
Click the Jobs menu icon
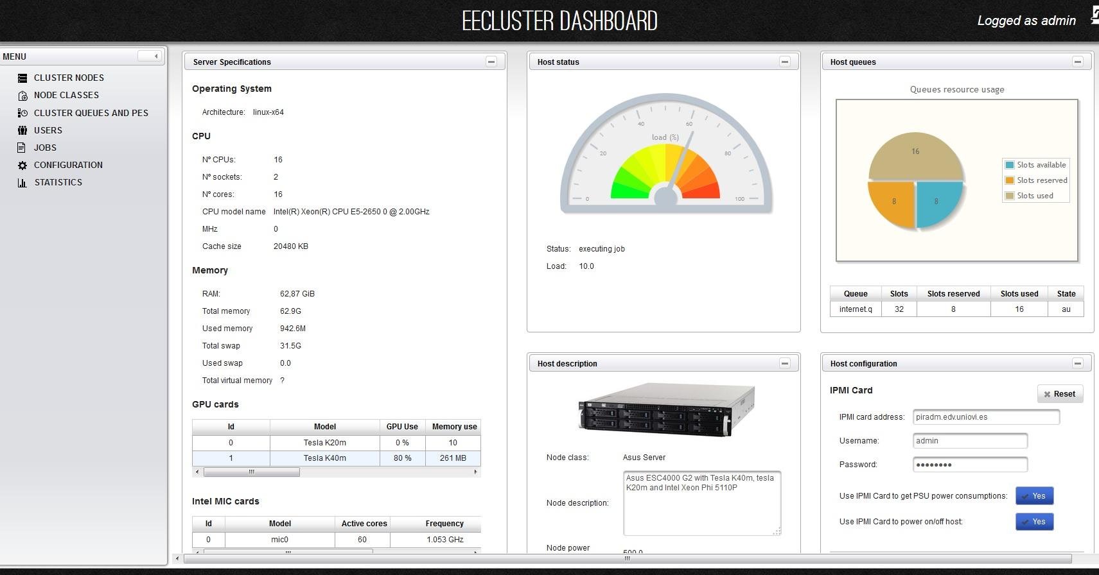click(x=22, y=148)
